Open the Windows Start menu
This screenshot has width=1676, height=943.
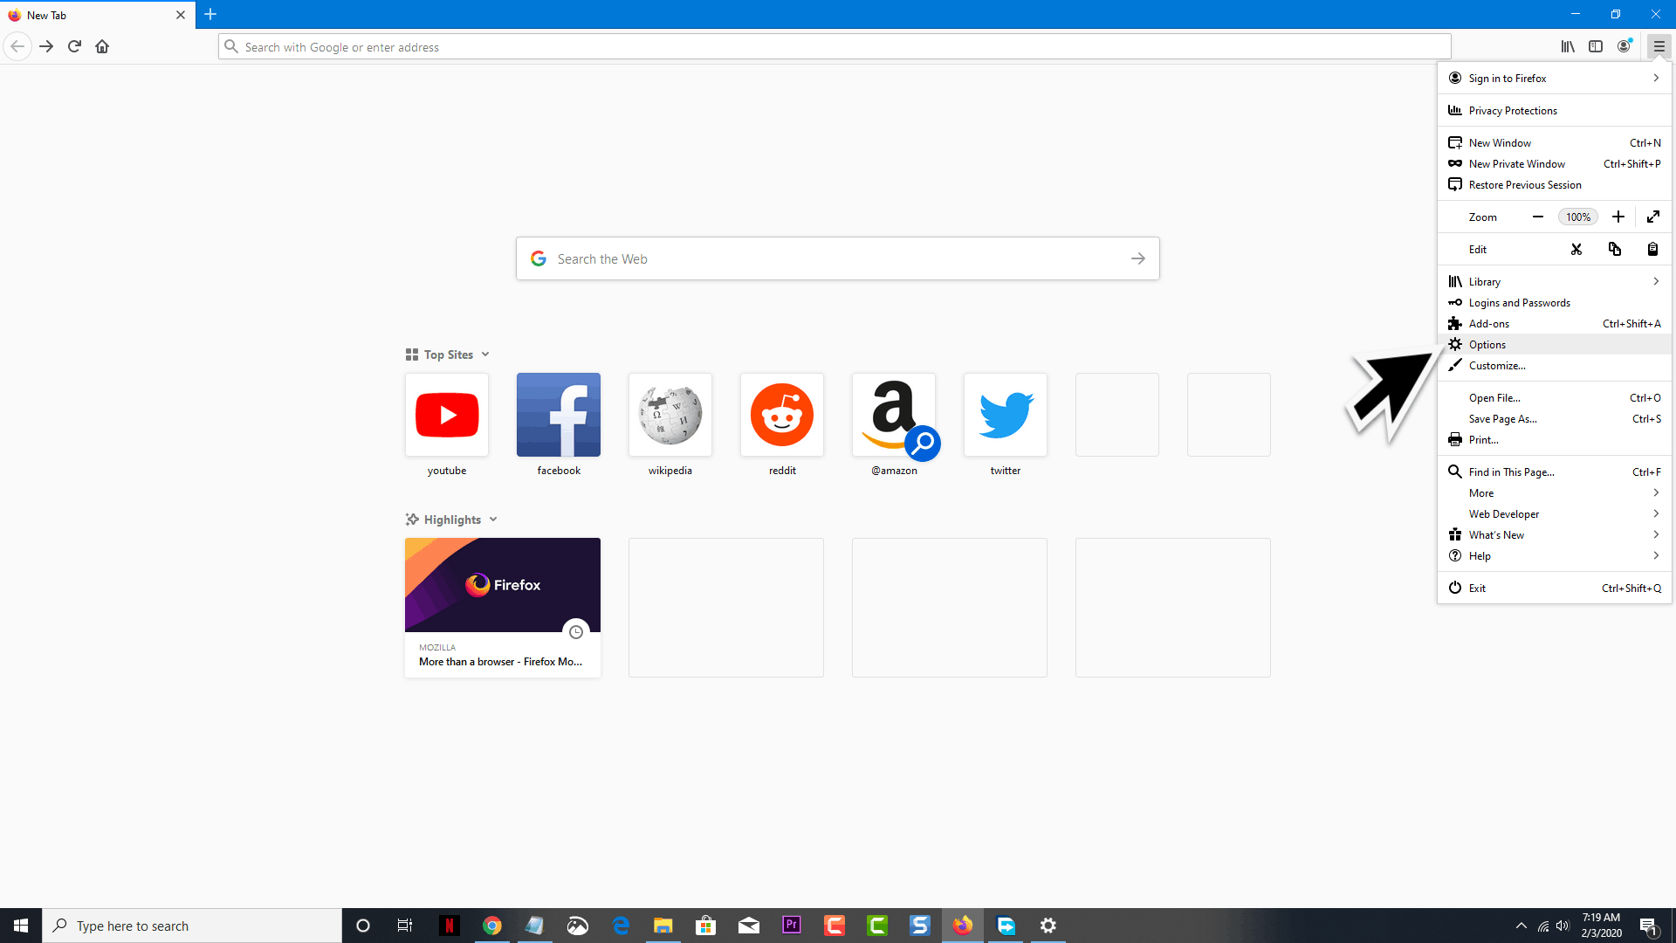click(21, 926)
